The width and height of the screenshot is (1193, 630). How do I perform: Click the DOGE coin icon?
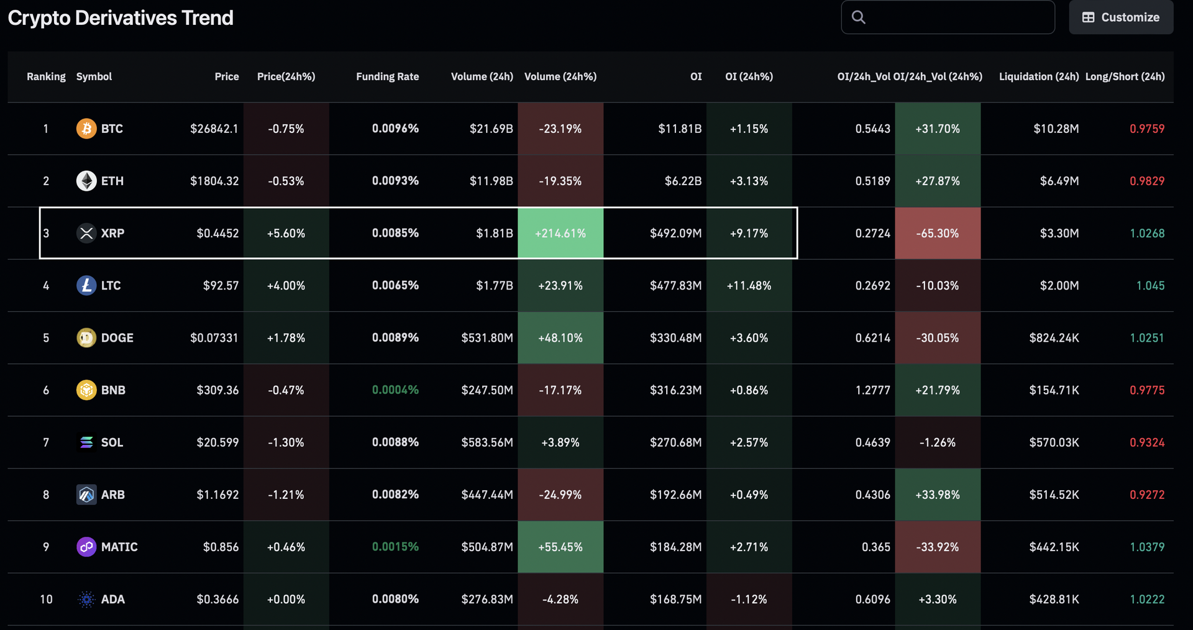(x=86, y=337)
